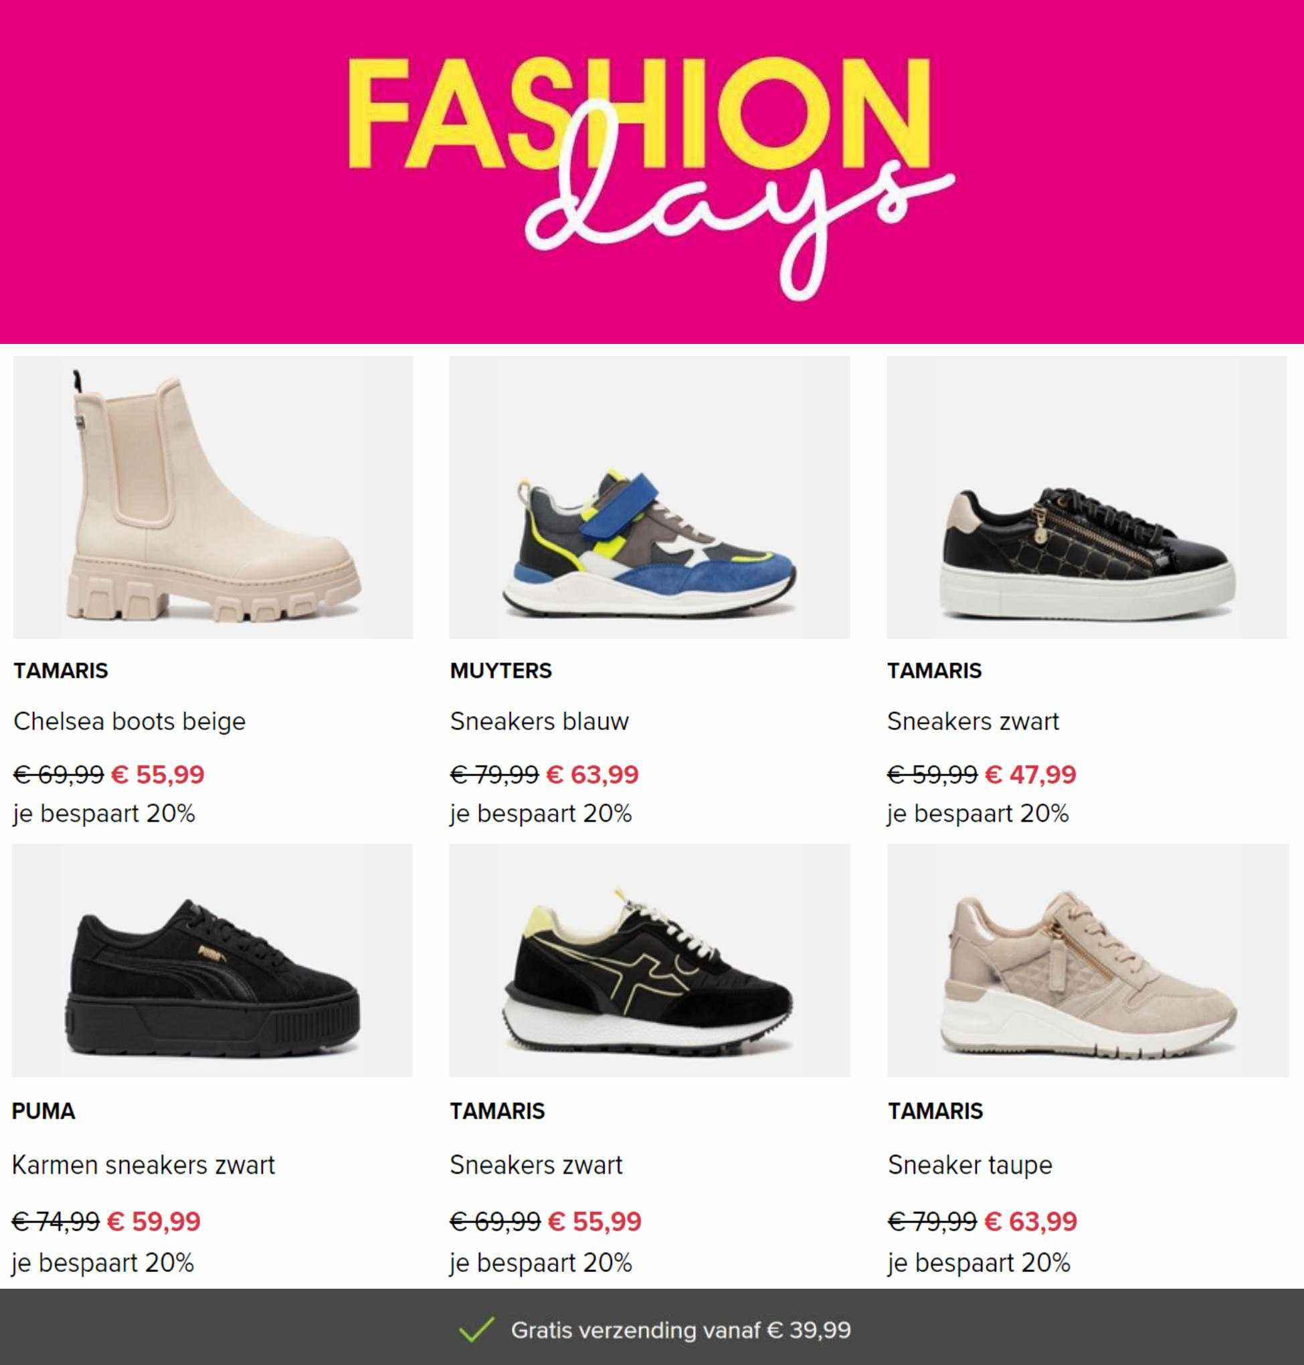Screen dimensions: 1304x1365
Task: View the black Tamaris runner sneaker image
Action: point(649,960)
